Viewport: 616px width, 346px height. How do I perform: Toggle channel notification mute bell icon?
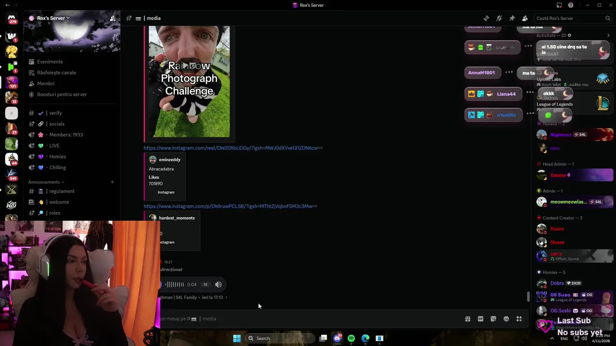click(x=499, y=18)
